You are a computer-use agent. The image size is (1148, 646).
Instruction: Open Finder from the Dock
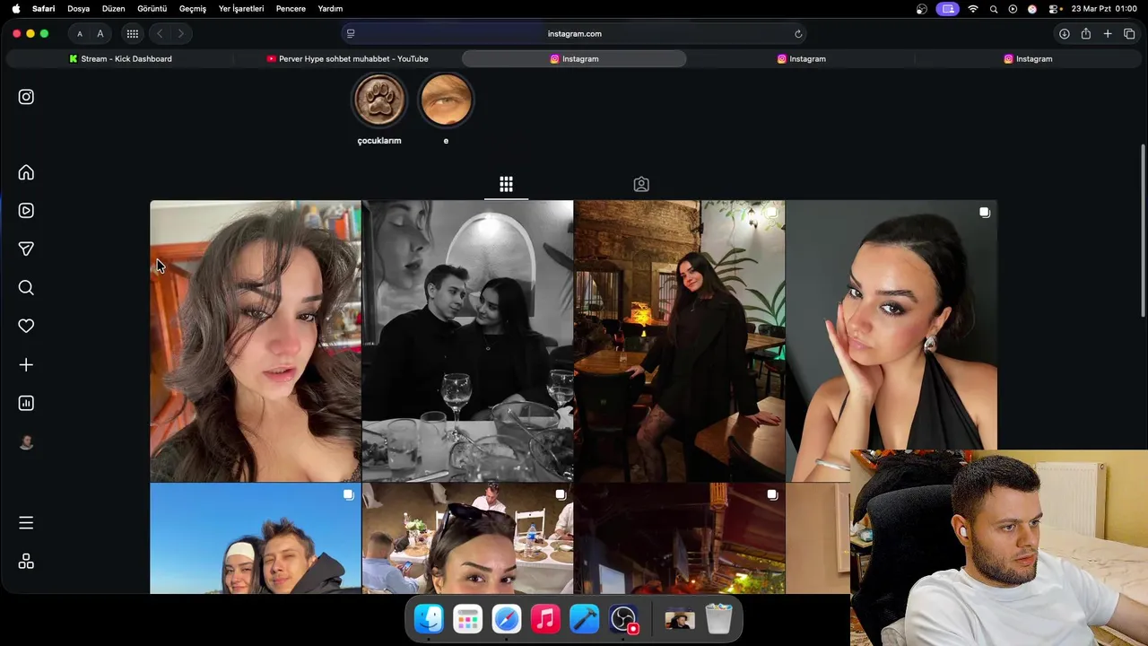click(x=429, y=619)
